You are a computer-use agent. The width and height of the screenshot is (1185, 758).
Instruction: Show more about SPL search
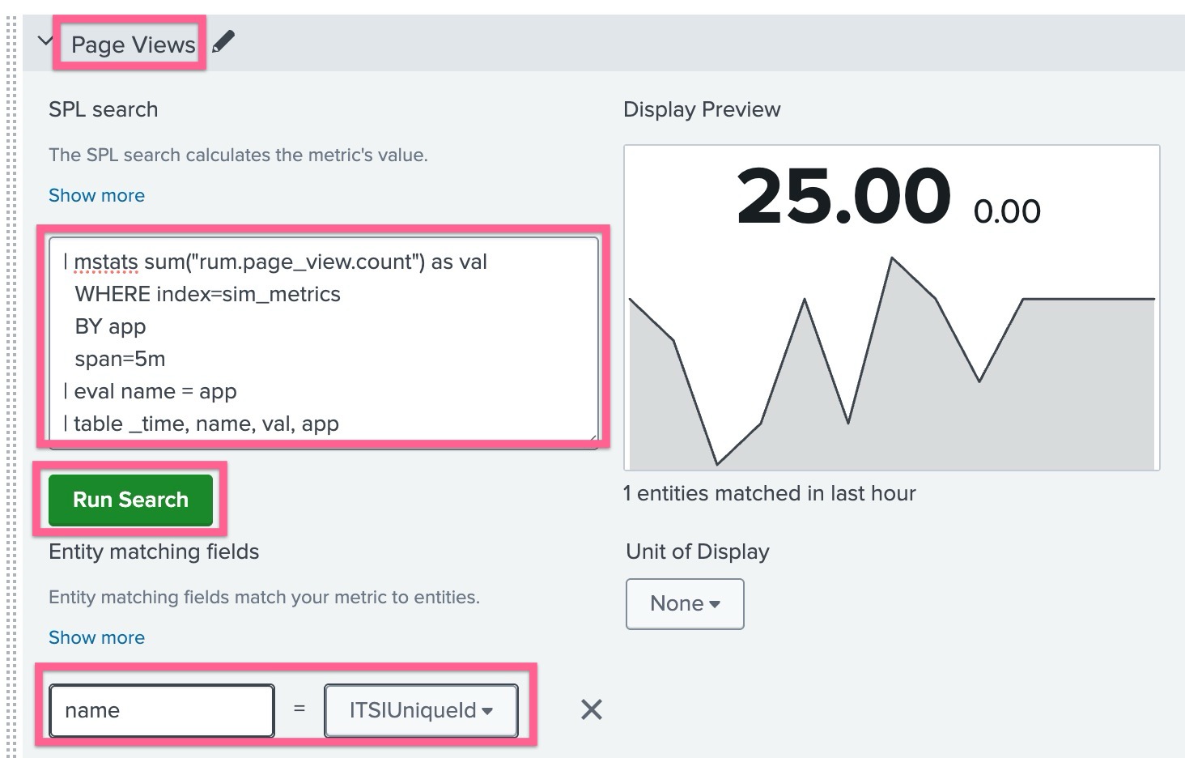[96, 195]
